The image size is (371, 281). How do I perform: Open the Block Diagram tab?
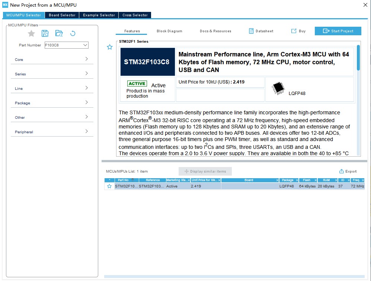click(169, 31)
